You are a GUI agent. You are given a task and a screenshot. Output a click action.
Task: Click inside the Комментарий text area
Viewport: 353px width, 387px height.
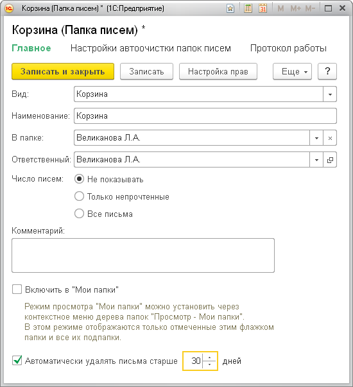point(143,255)
